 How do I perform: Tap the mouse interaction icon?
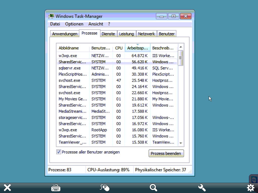105,187
